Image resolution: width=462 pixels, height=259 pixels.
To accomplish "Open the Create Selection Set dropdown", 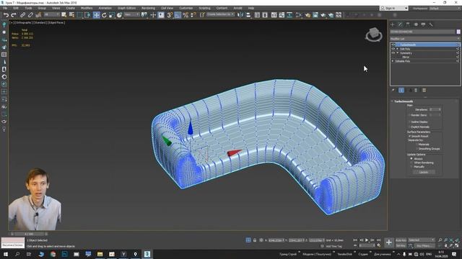I will click(220, 14).
